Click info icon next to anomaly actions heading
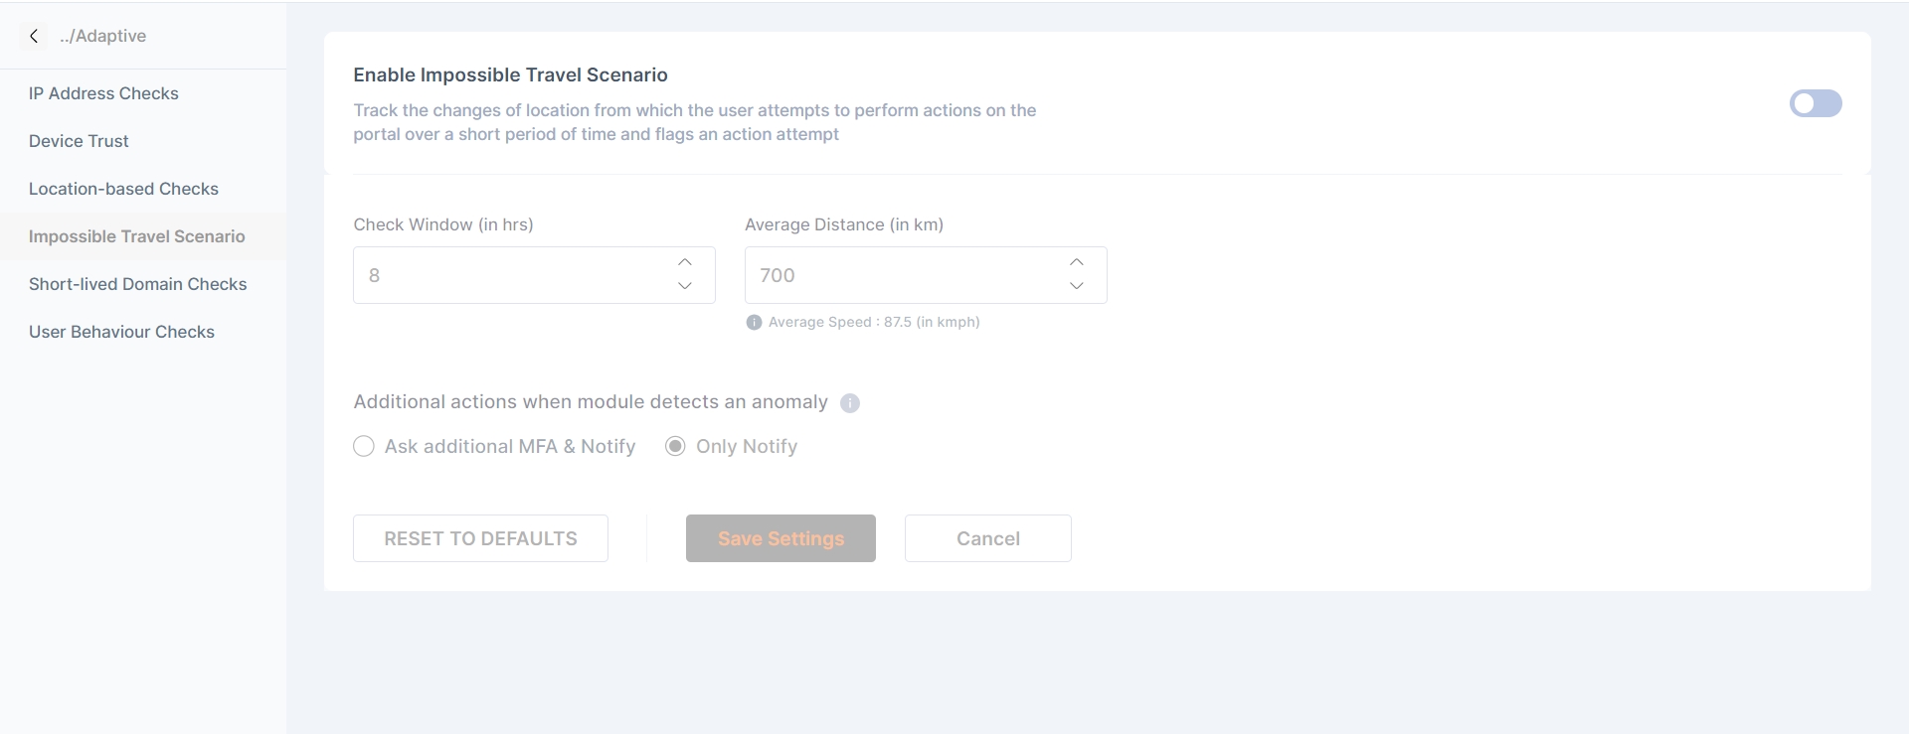This screenshot has width=1909, height=734. tap(850, 403)
